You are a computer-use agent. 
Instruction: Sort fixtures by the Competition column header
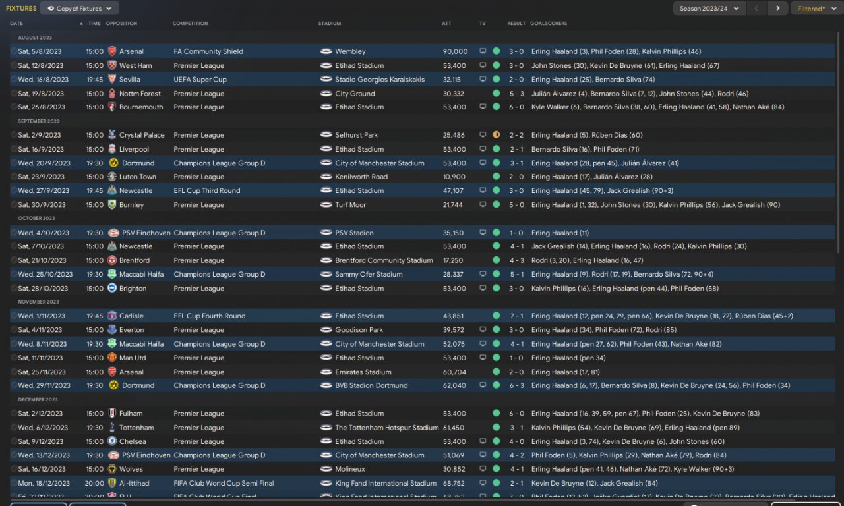[x=190, y=24]
